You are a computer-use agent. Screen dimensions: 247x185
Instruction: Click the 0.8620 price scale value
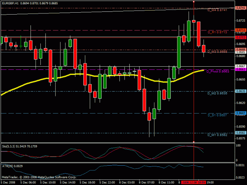[x=241, y=103]
